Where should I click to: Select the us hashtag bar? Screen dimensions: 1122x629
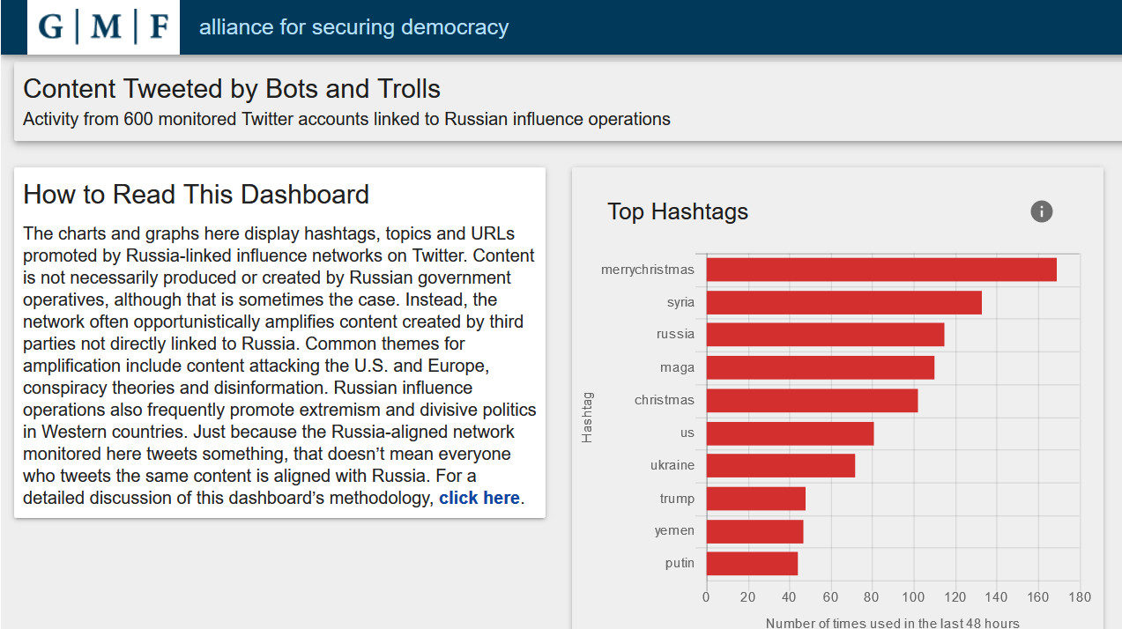[x=791, y=433]
